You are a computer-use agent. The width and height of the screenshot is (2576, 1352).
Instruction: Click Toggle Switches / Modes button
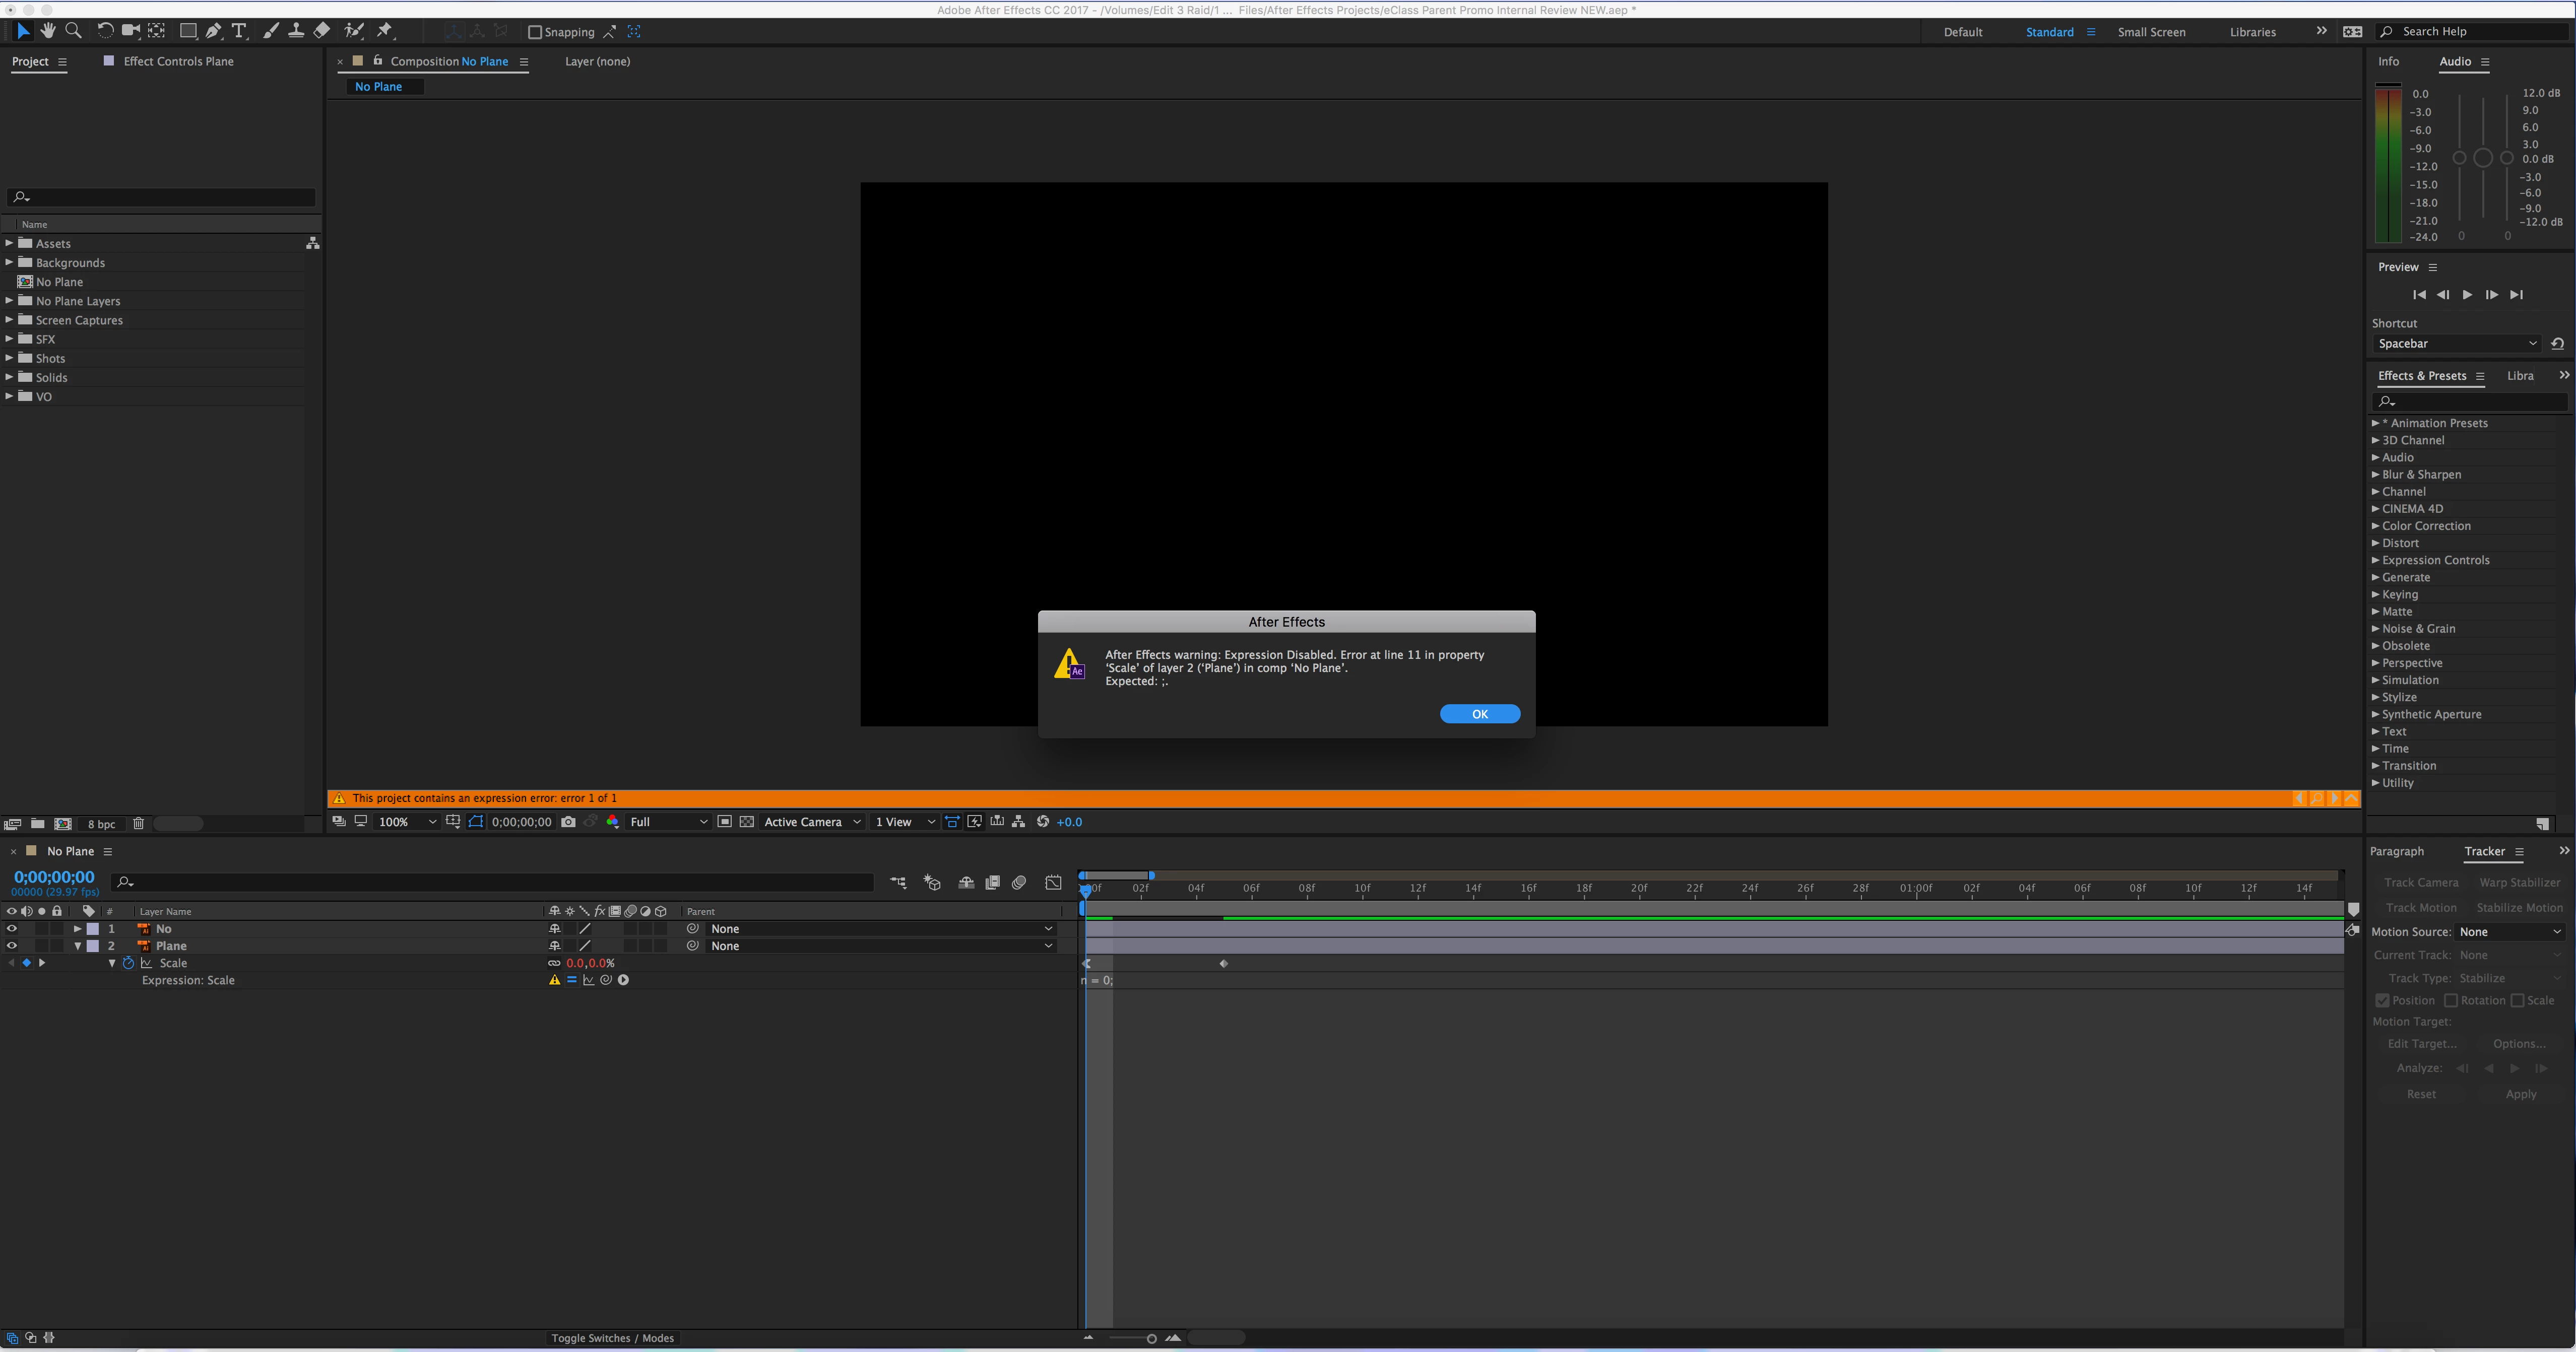coord(612,1338)
